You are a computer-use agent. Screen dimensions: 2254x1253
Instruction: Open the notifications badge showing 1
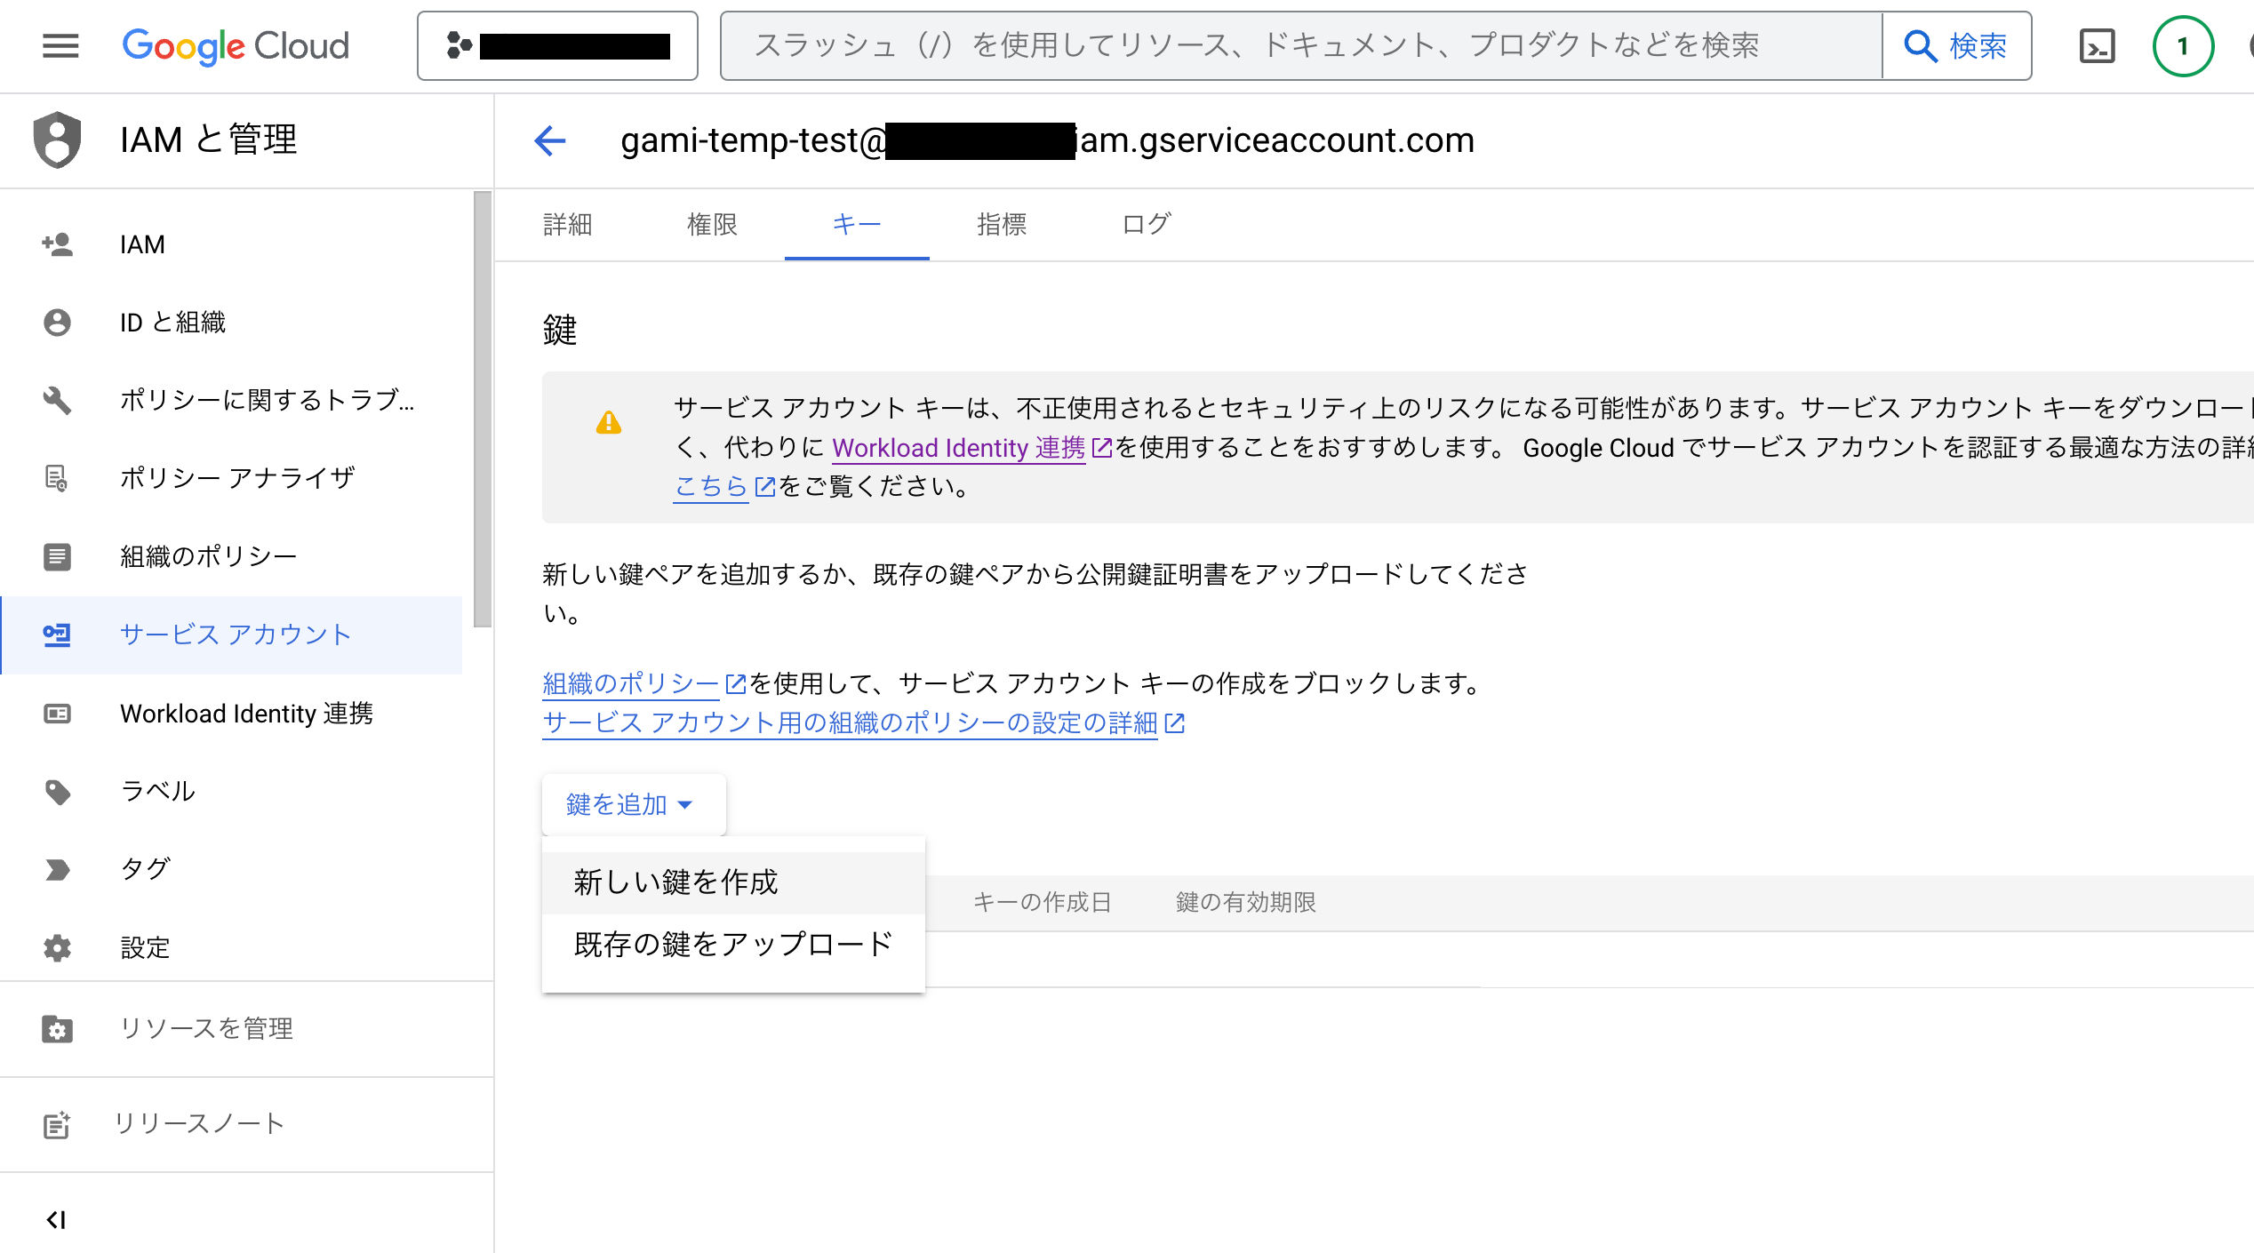pos(2183,46)
